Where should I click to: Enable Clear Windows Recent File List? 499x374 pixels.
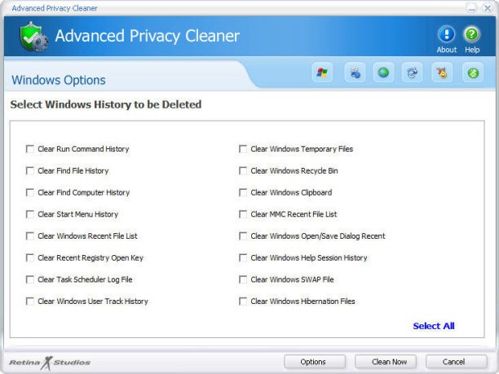point(30,236)
